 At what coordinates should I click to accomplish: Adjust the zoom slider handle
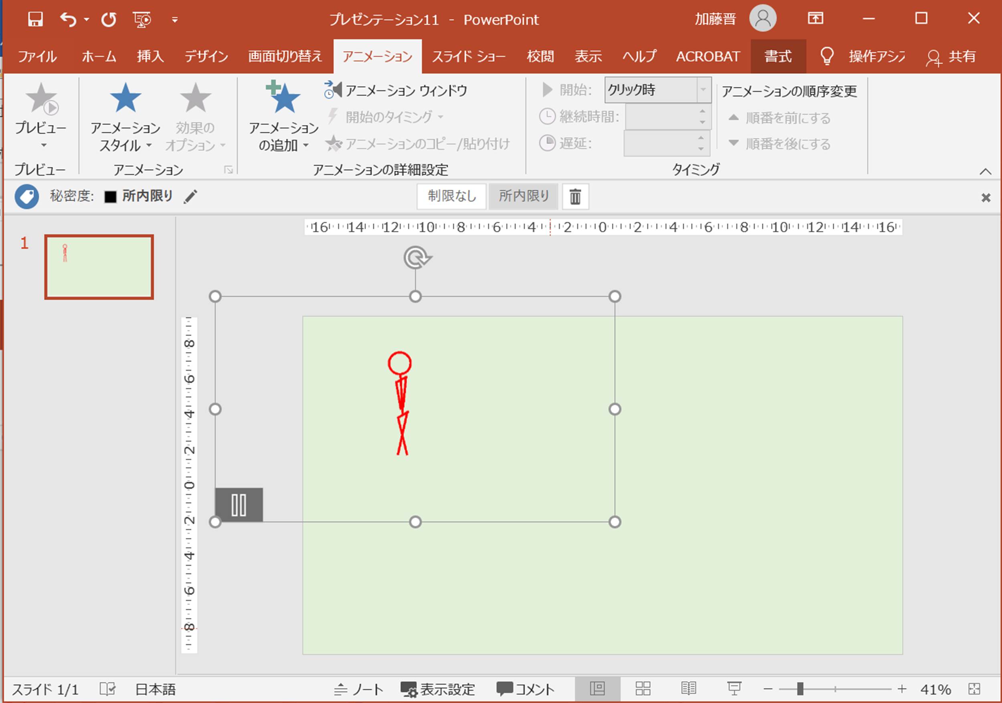click(800, 689)
